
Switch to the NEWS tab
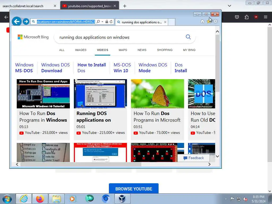(142, 50)
